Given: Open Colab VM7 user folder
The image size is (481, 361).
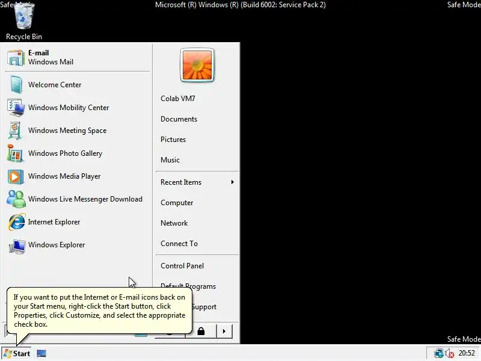Looking at the screenshot, I should [x=178, y=99].
